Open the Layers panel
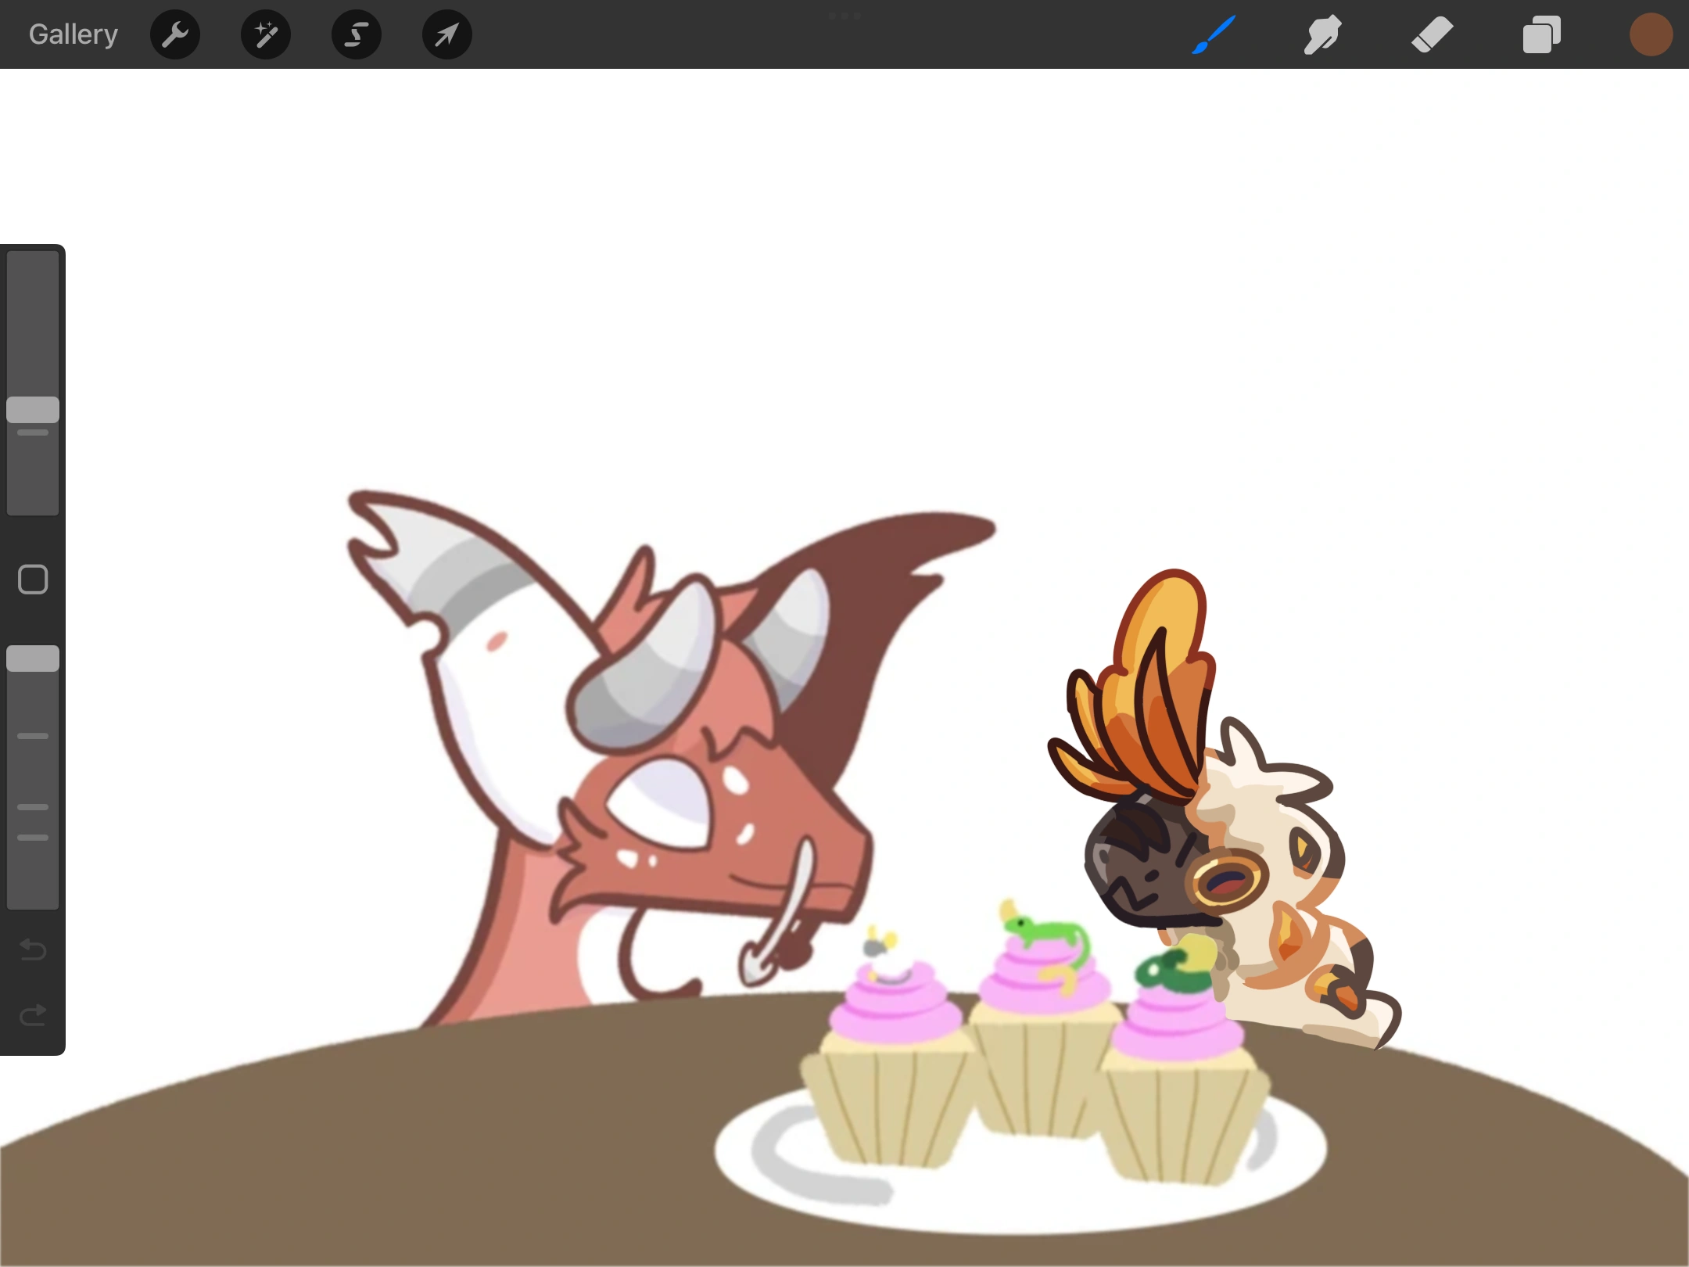This screenshot has height=1267, width=1689. [x=1542, y=34]
